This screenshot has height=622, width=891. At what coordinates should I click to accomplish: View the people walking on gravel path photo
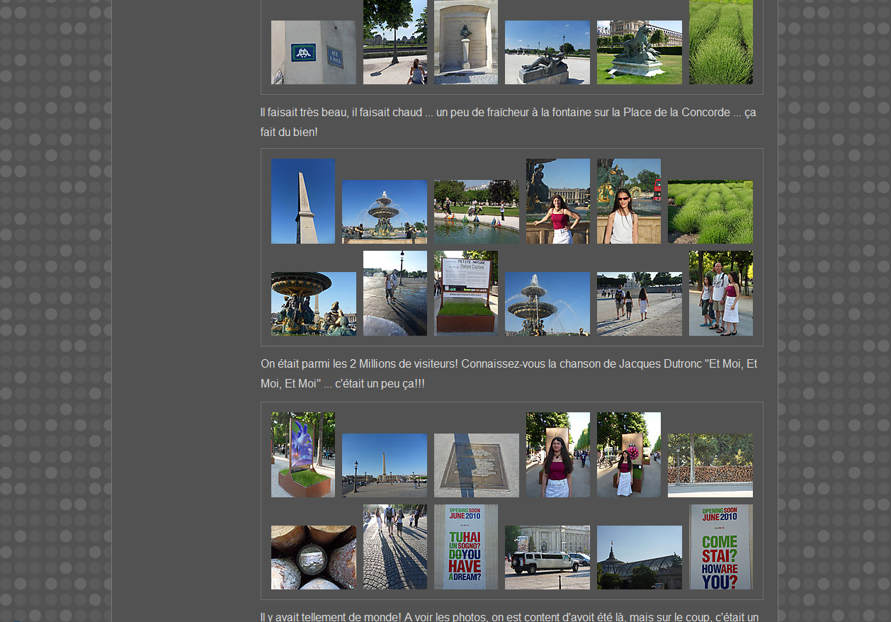click(639, 304)
